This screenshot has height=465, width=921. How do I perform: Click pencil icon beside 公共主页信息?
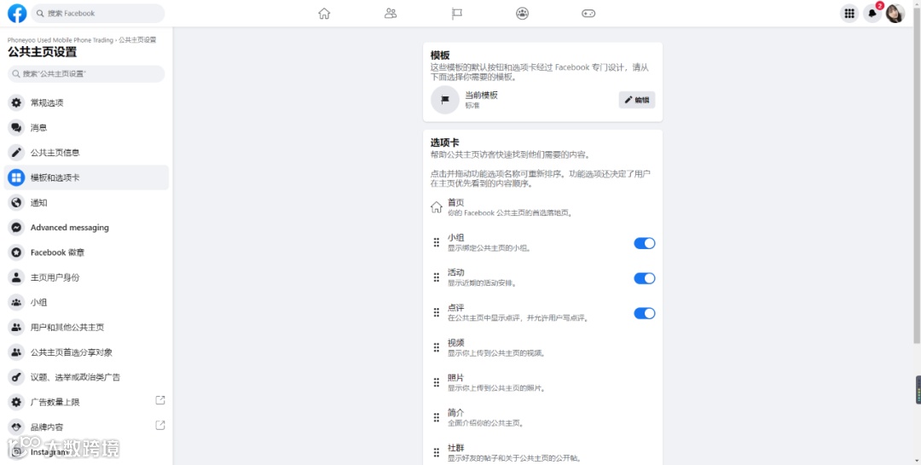(x=16, y=152)
